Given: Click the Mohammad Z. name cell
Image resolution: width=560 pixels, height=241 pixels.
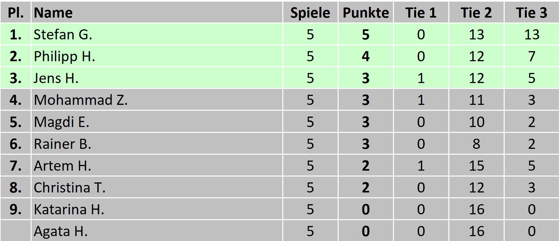Looking at the screenshot, I should (x=81, y=100).
